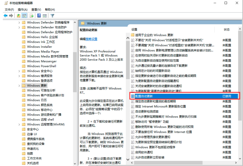Viewport: 243px width, 166px height.
Task: Click the description pane scroll-down arrow
Action: 128,159
